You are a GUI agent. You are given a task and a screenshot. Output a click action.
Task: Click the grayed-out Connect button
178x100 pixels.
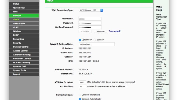coord(85,31)
